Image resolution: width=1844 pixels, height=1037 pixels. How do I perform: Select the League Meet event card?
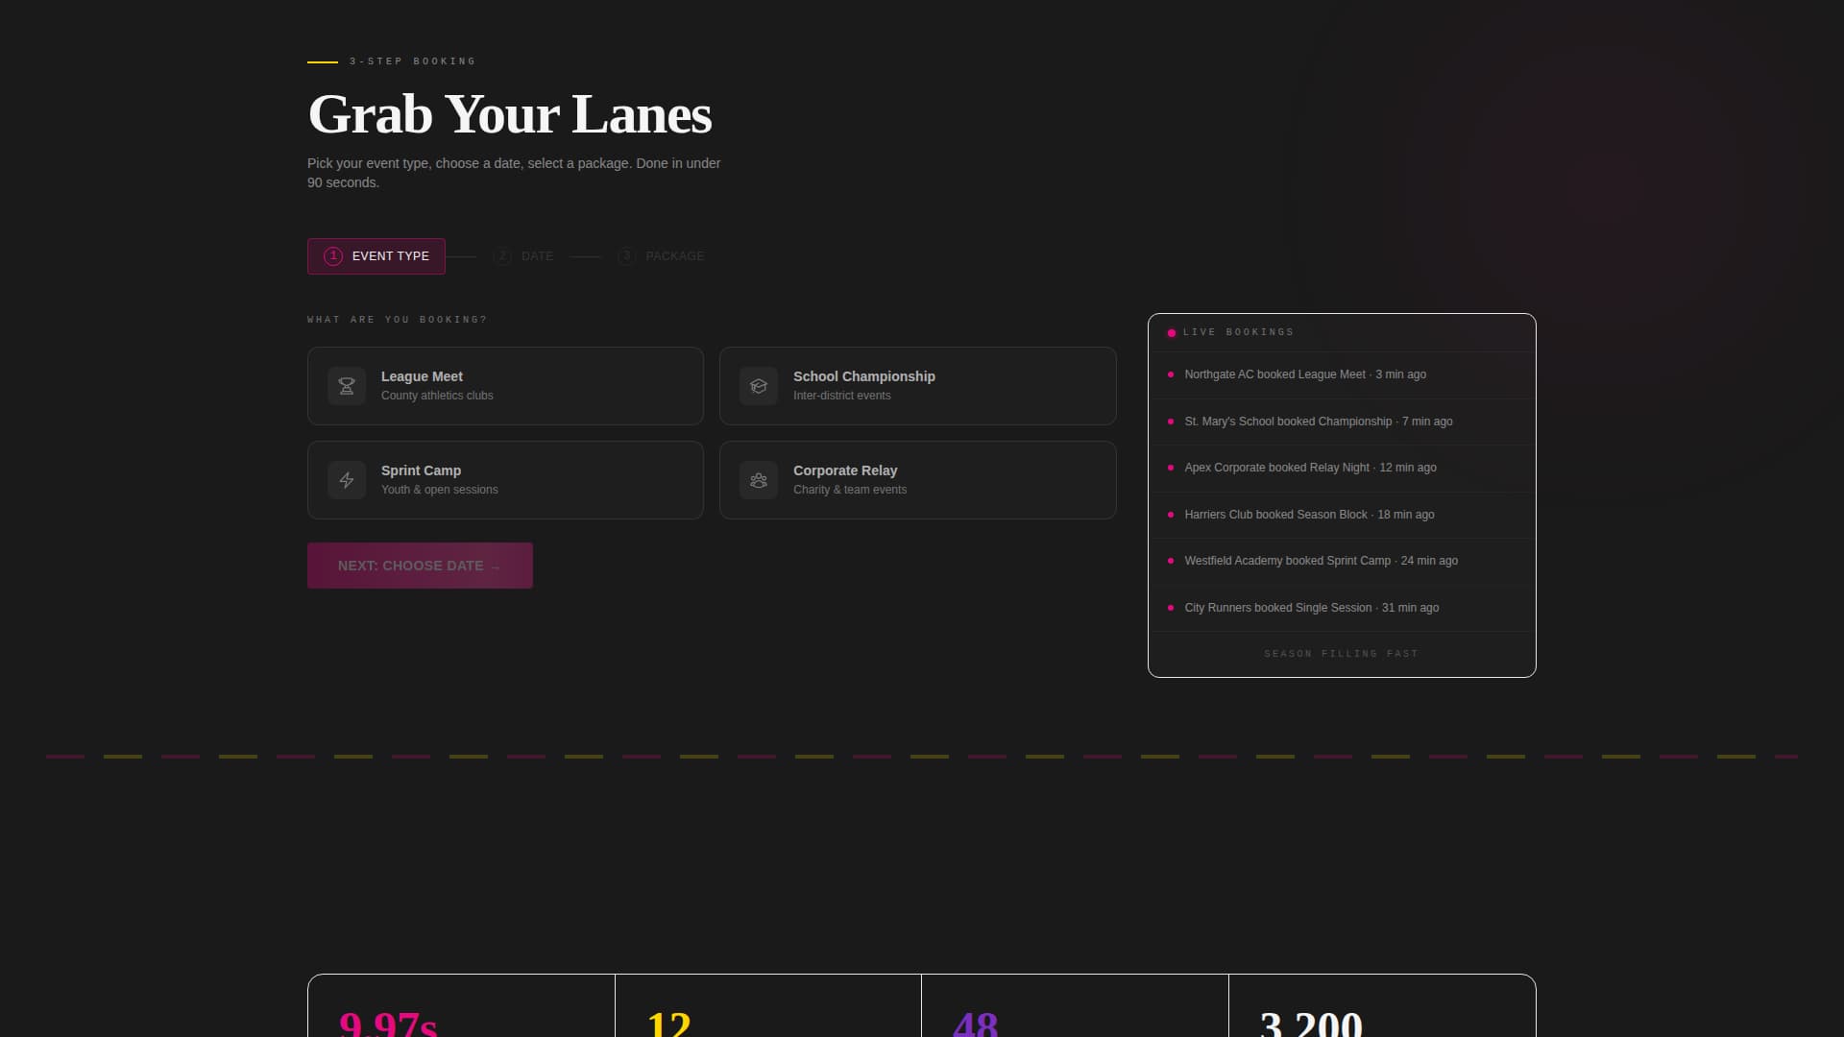[505, 386]
